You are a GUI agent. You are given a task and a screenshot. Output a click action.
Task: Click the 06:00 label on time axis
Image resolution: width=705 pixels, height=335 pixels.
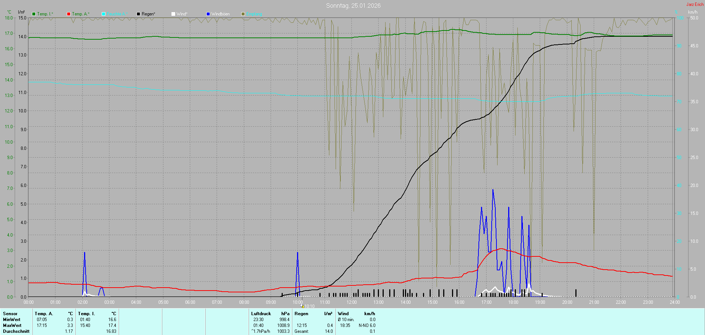coord(190,302)
